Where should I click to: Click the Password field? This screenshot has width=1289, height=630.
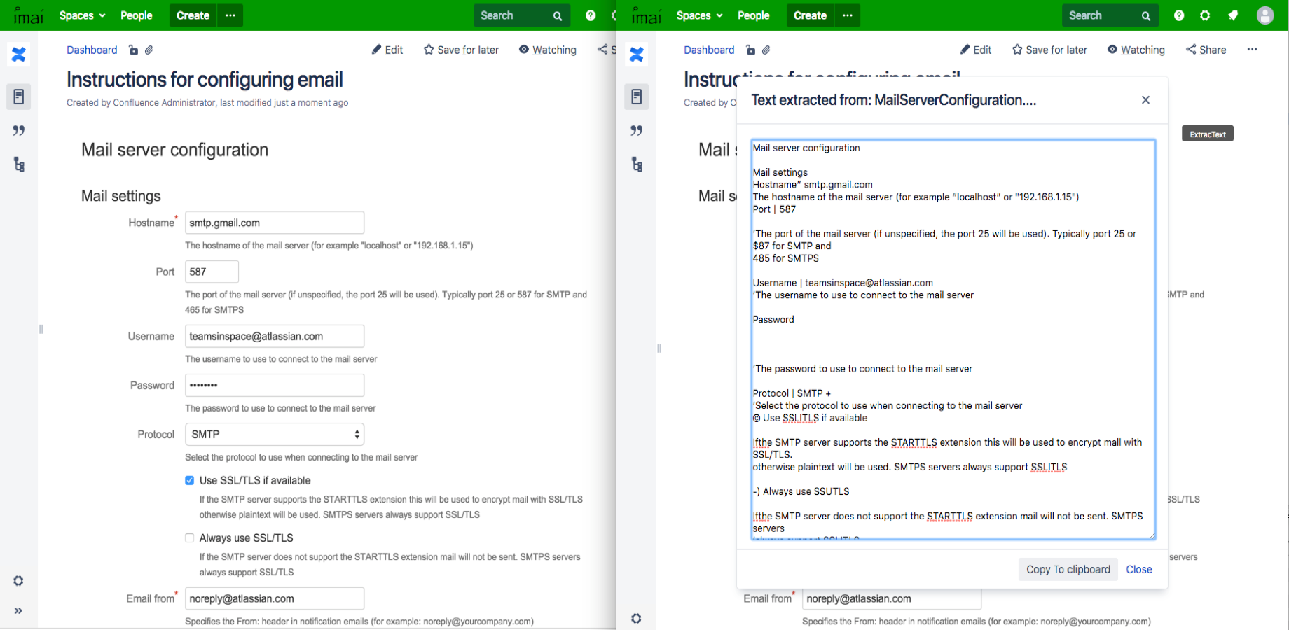pos(275,385)
